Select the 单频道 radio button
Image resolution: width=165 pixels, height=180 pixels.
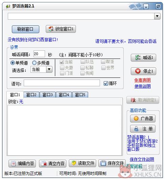click(13, 63)
